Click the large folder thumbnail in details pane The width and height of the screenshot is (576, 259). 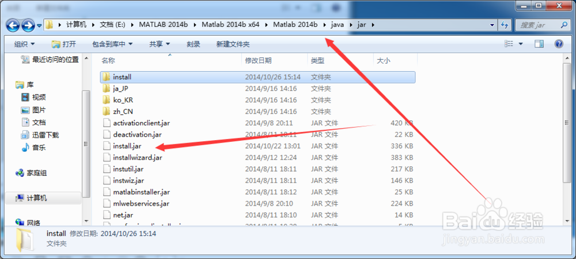coord(25,239)
